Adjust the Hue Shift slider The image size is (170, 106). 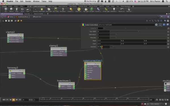click(x=138, y=31)
